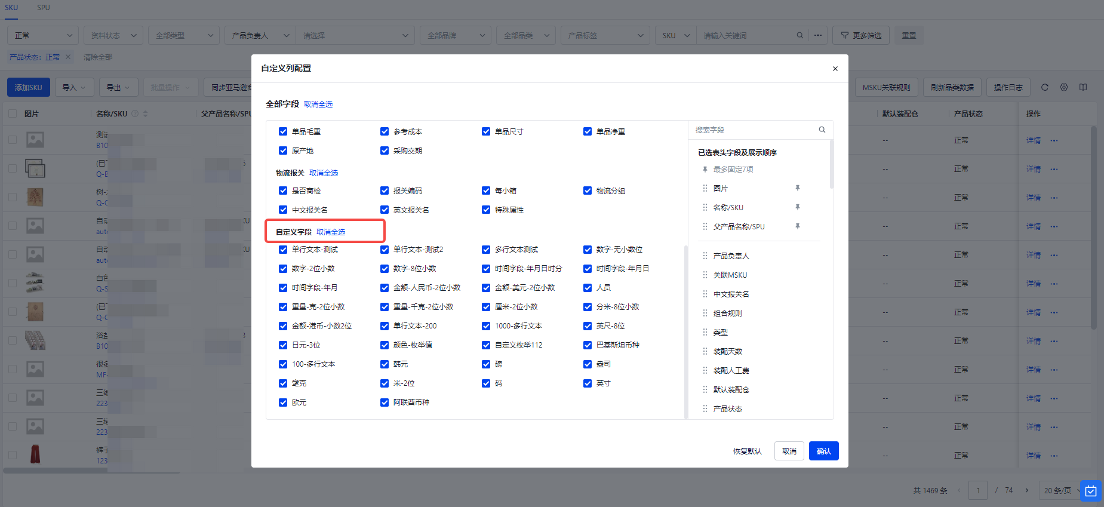
Task: Switch to the SPU tab
Action: coord(44,8)
